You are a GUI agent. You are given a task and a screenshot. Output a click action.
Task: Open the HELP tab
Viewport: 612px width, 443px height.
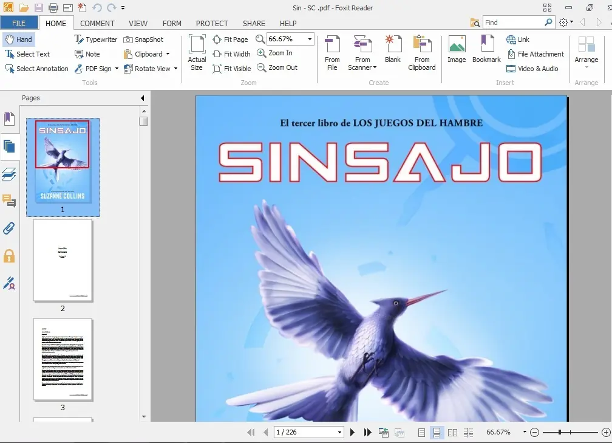[x=288, y=24]
